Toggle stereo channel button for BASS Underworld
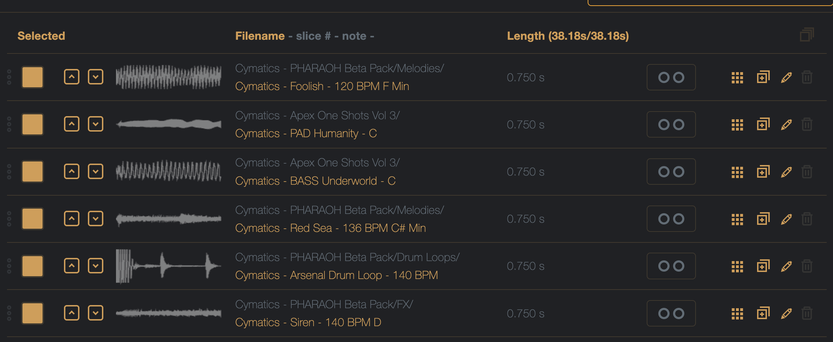Screen dimensions: 833x342 click(671, 172)
